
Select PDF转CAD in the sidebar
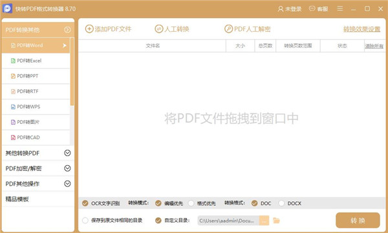click(36, 137)
